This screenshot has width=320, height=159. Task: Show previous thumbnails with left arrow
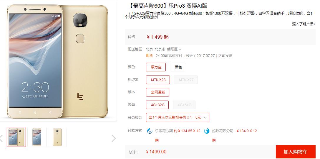[x=1, y=138]
